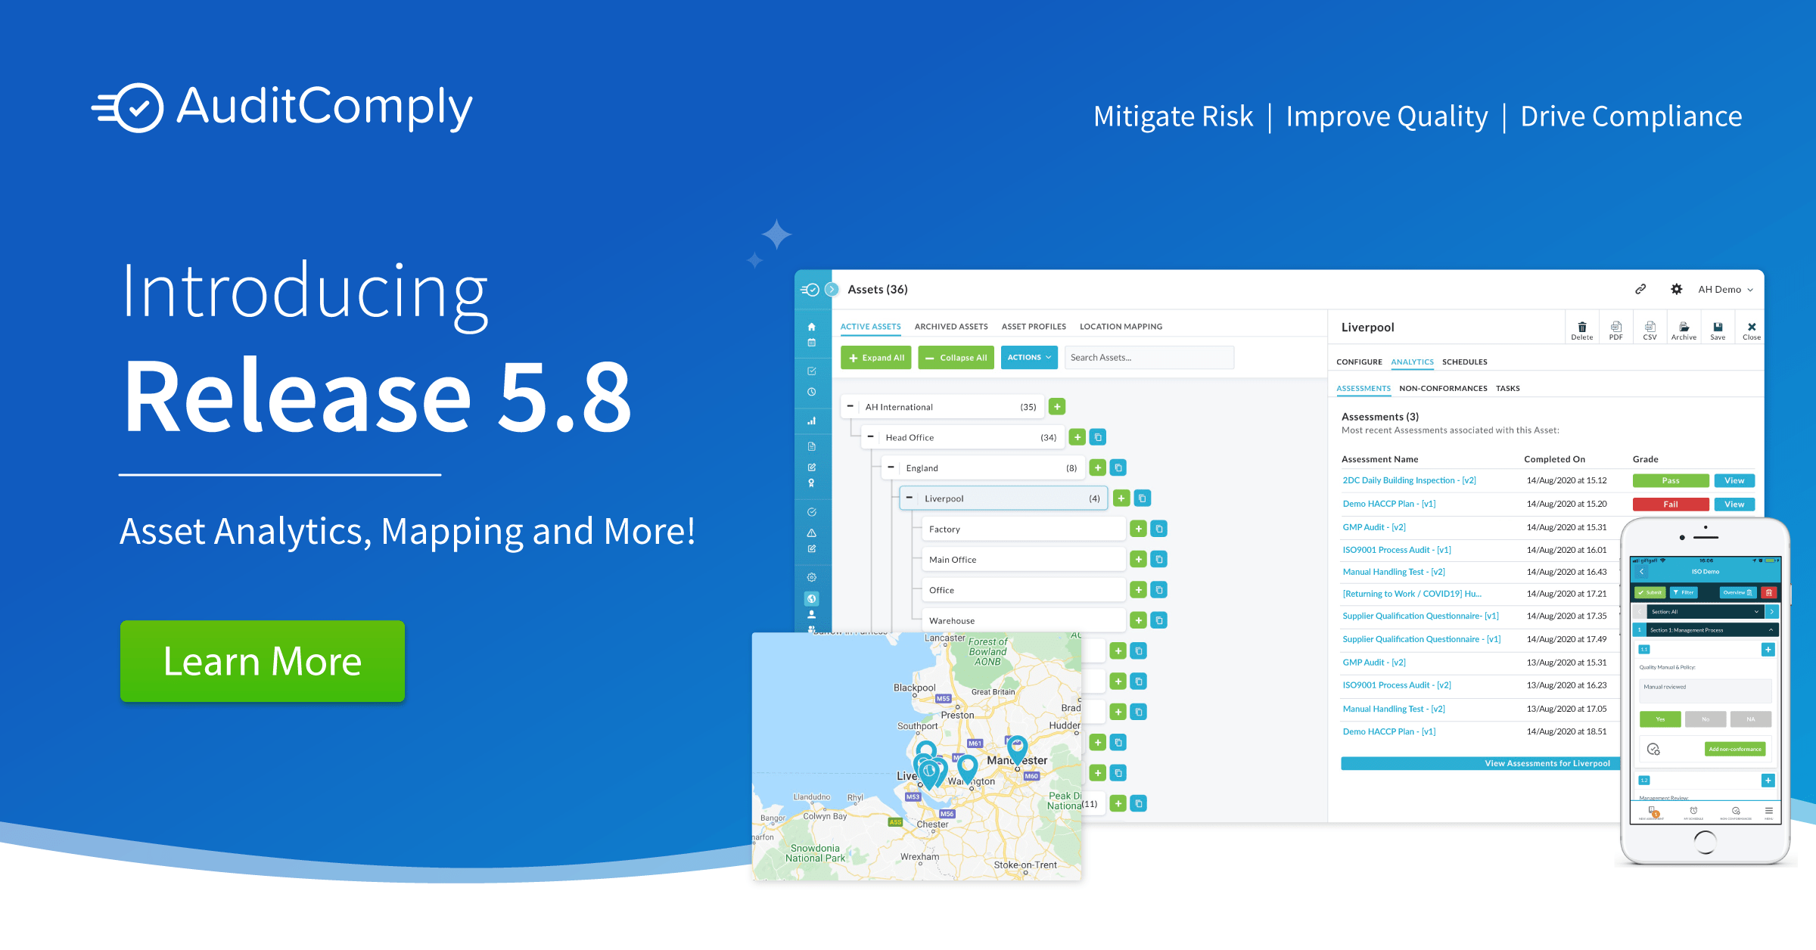Collapse the AH International node
1816x950 pixels.
coord(850,406)
